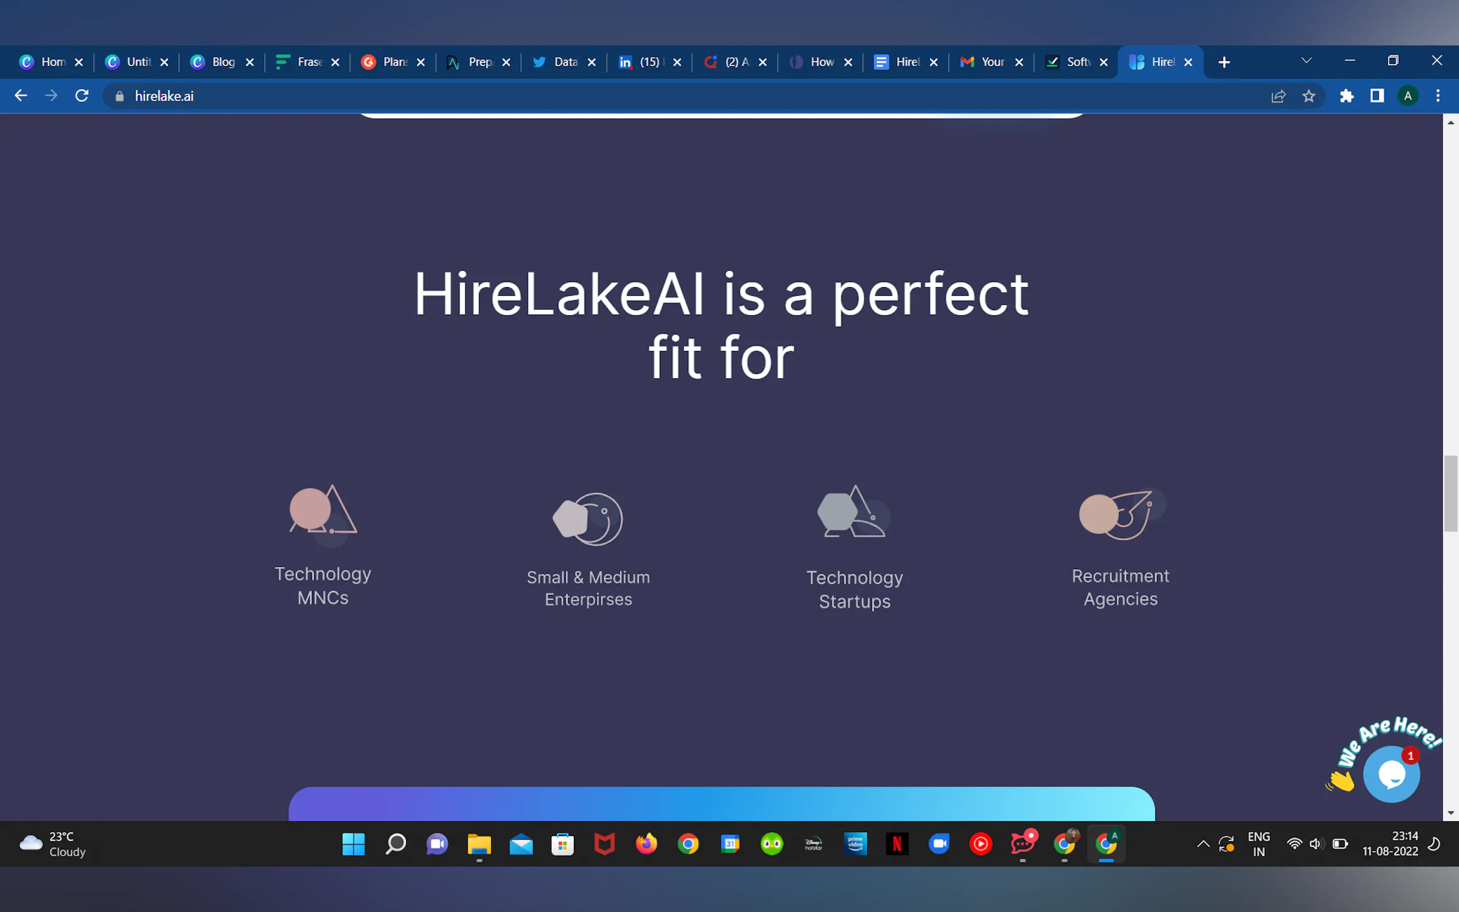
Task: Expand the tab search dropdown arrow
Action: [1306, 61]
